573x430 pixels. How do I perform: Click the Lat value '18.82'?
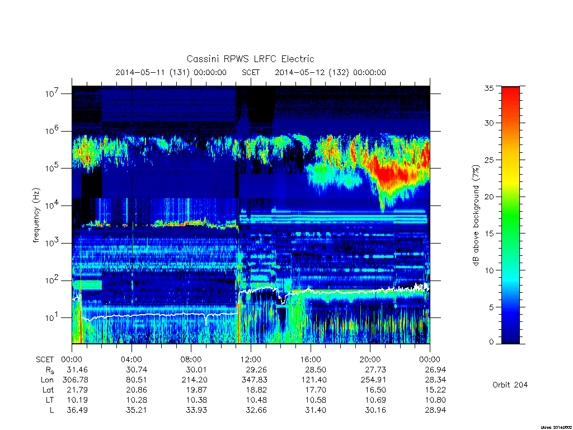pyautogui.click(x=256, y=390)
